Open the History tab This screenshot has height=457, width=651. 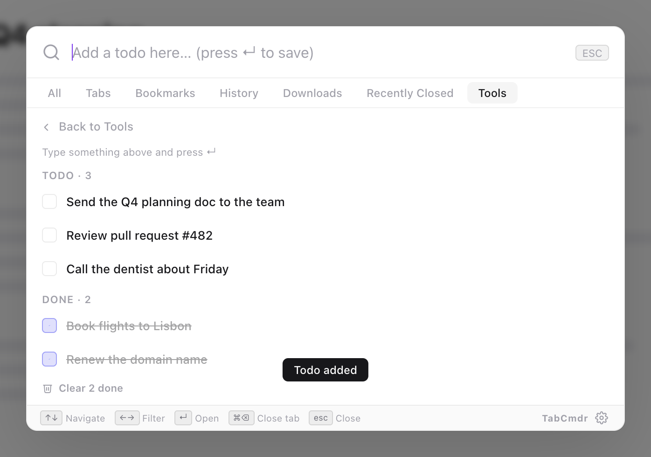[x=239, y=93]
